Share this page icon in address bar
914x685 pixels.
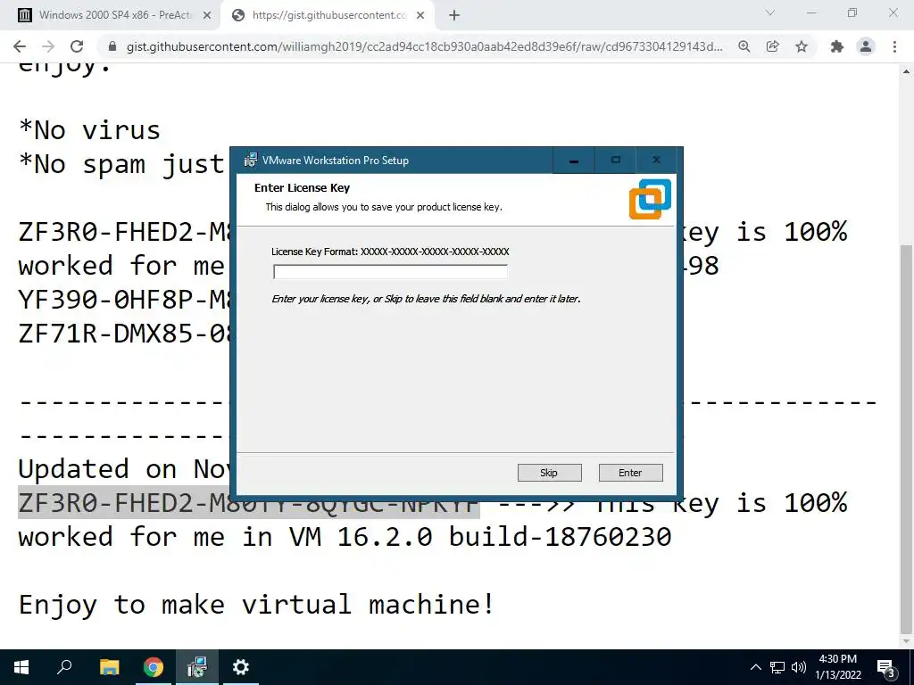point(772,46)
